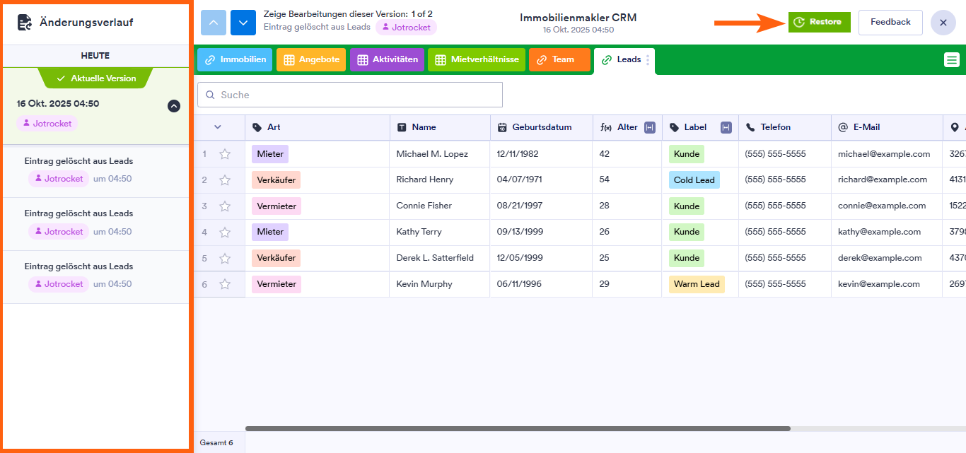The image size is (966, 453).
Task: Click the blue down arrow next-edit button
Action: click(x=243, y=23)
